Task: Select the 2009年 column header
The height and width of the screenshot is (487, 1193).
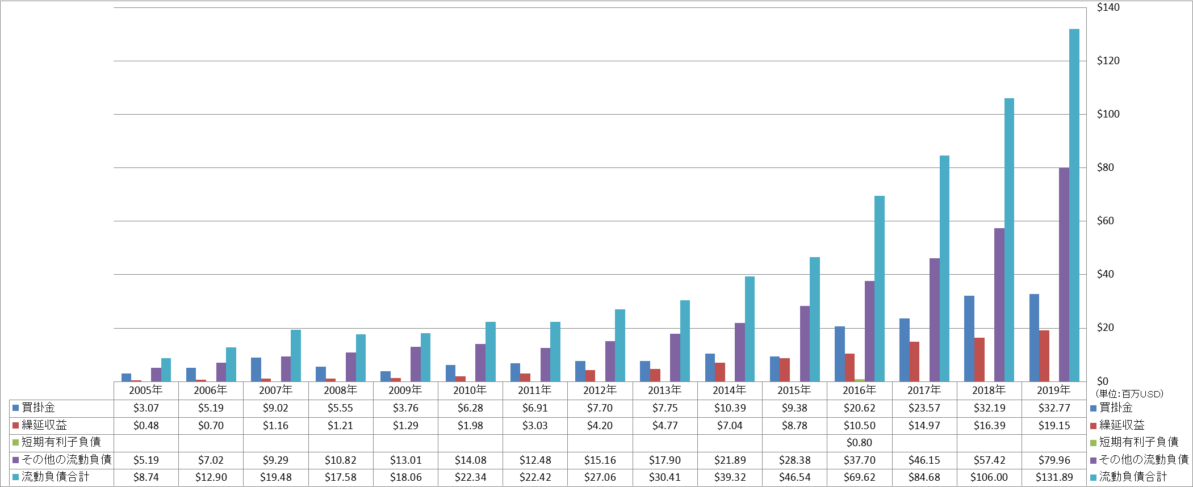Action: tap(405, 391)
